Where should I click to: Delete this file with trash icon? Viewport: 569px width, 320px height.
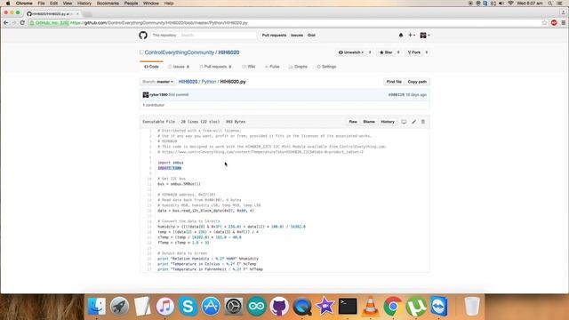423,122
